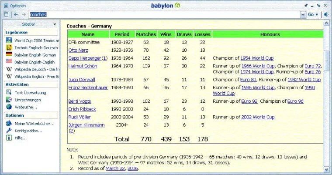The width and height of the screenshot is (332, 175).
Task: Click the Technik Englisch-Deutsch dictionary icon
Action: tap(9, 47)
